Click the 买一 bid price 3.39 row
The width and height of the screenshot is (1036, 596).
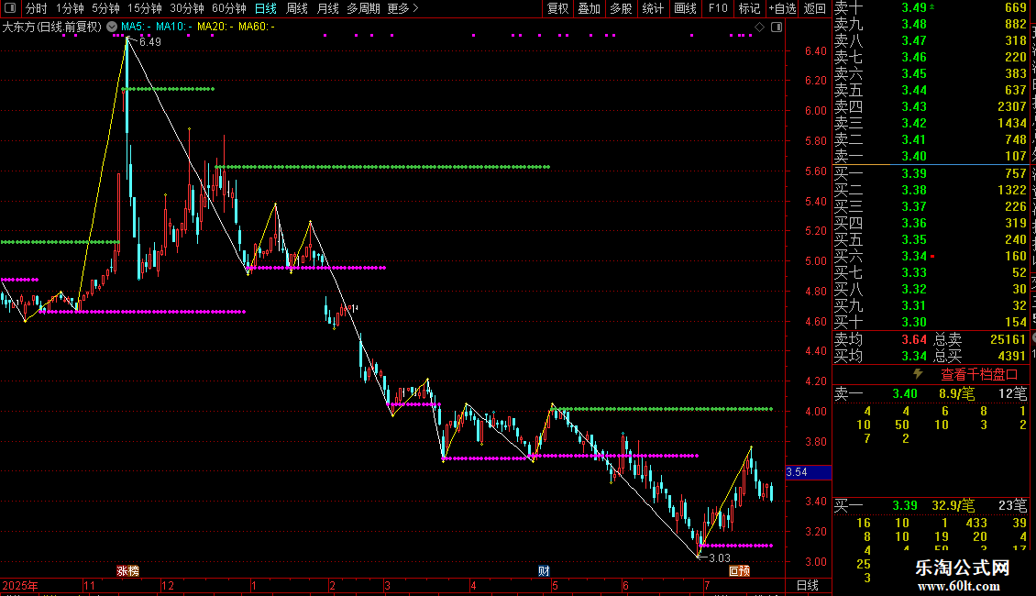931,173
